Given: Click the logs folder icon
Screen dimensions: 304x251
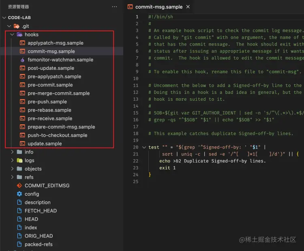Looking at the screenshot, I should [19, 160].
